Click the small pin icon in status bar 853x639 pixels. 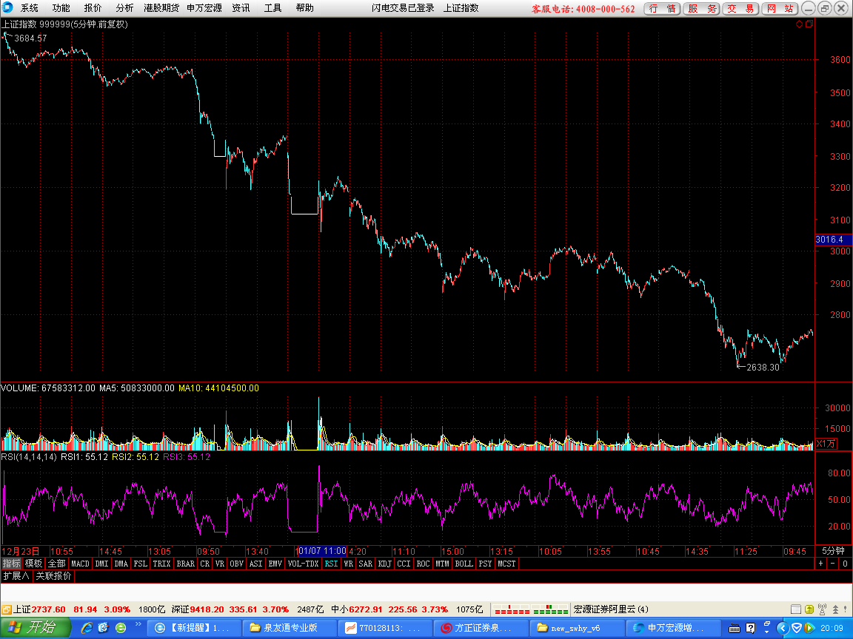click(x=846, y=609)
